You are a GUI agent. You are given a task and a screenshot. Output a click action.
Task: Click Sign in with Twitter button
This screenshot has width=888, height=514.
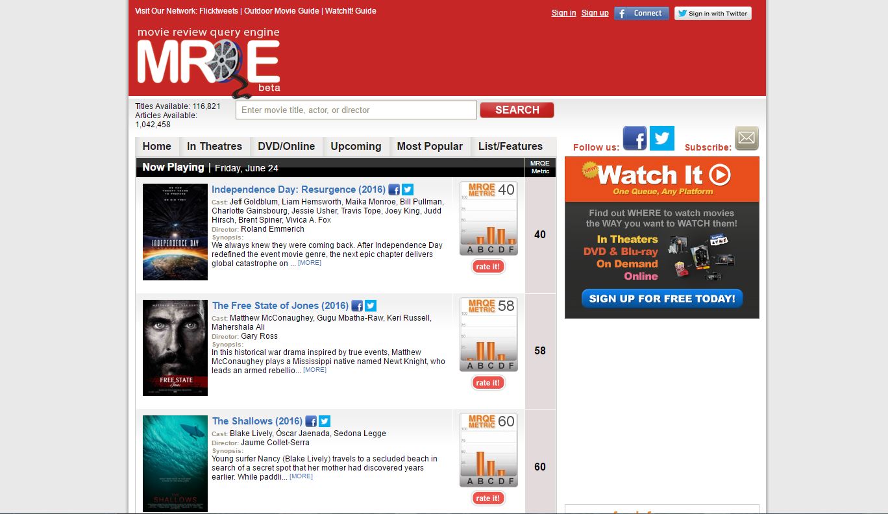[x=713, y=13]
